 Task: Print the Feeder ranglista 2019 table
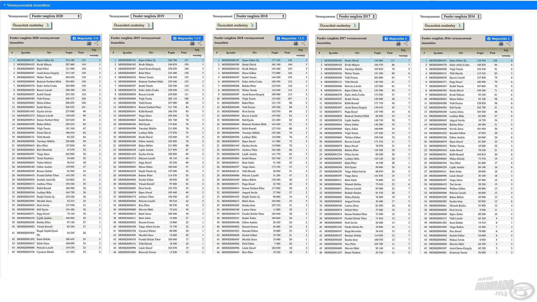192,43
